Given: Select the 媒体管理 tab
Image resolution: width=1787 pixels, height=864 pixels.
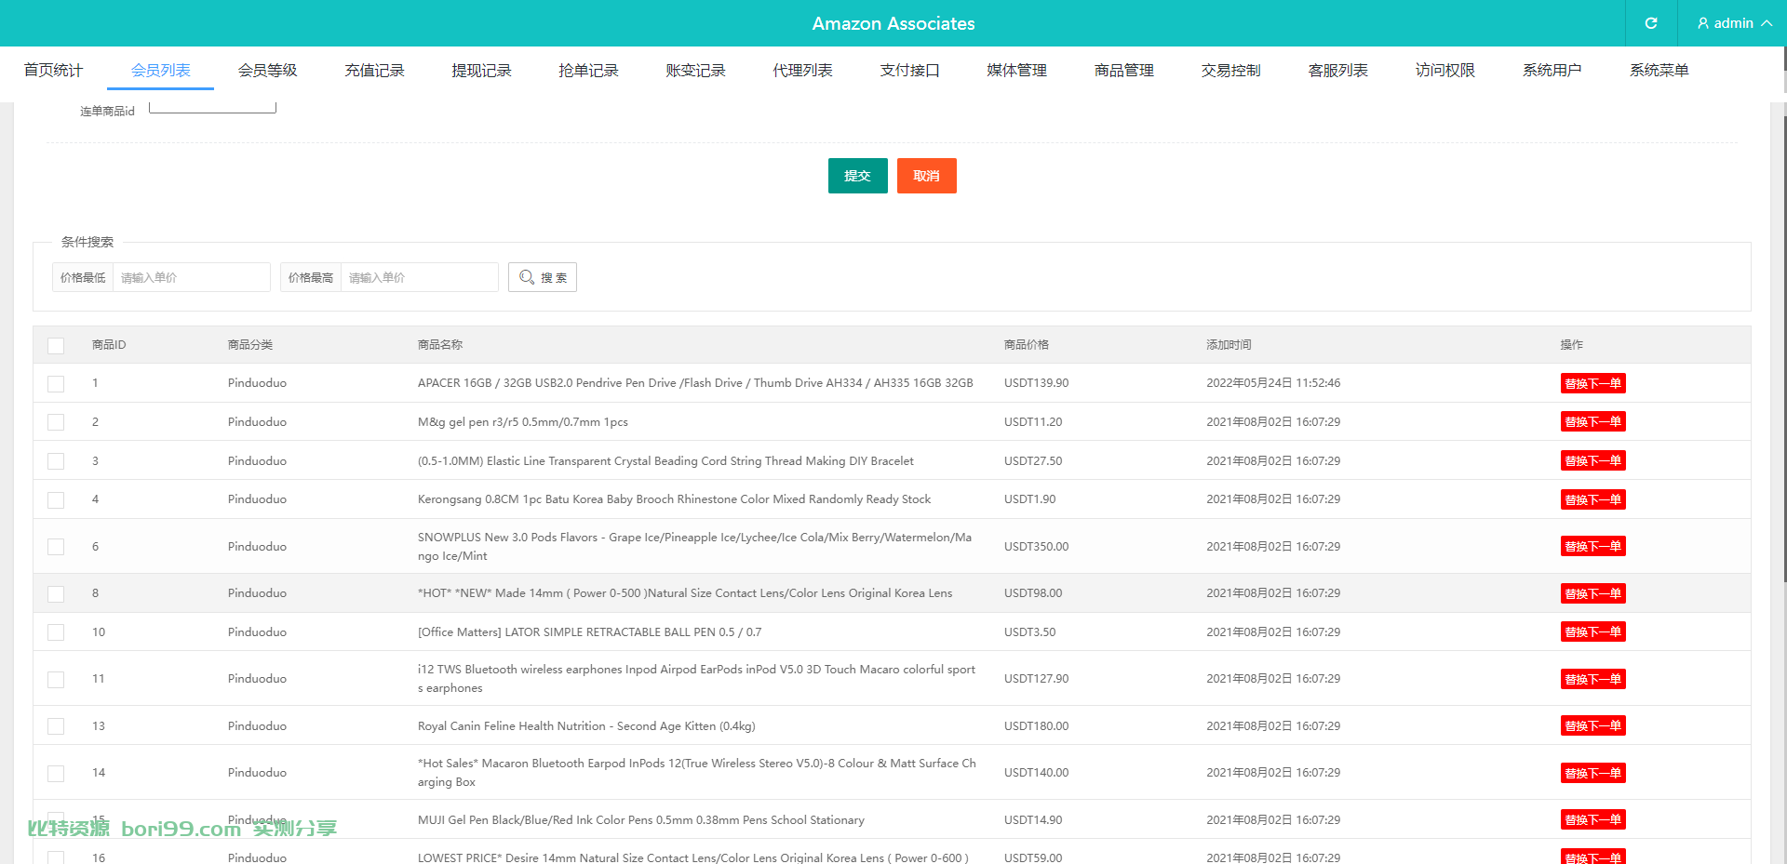Looking at the screenshot, I should (x=1016, y=70).
